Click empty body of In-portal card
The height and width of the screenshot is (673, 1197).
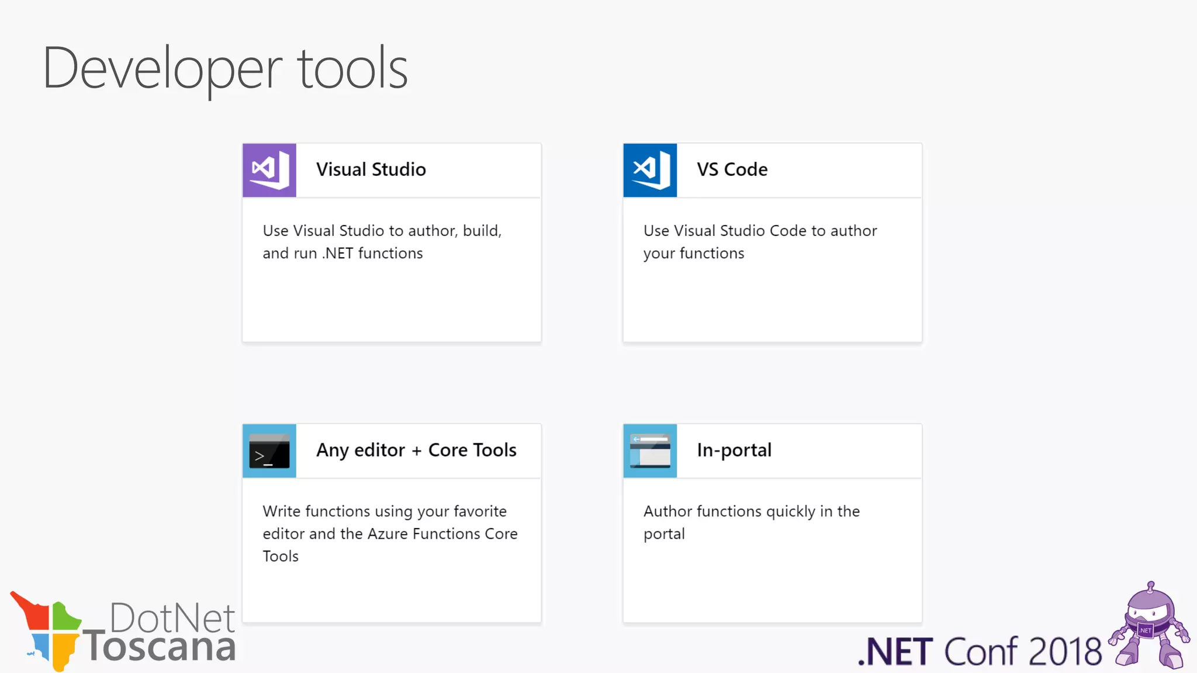tap(772, 584)
